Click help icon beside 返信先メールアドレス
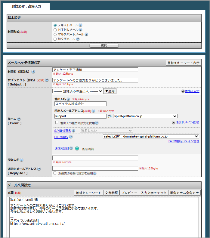This screenshot has height=238, width=210. pos(39,169)
